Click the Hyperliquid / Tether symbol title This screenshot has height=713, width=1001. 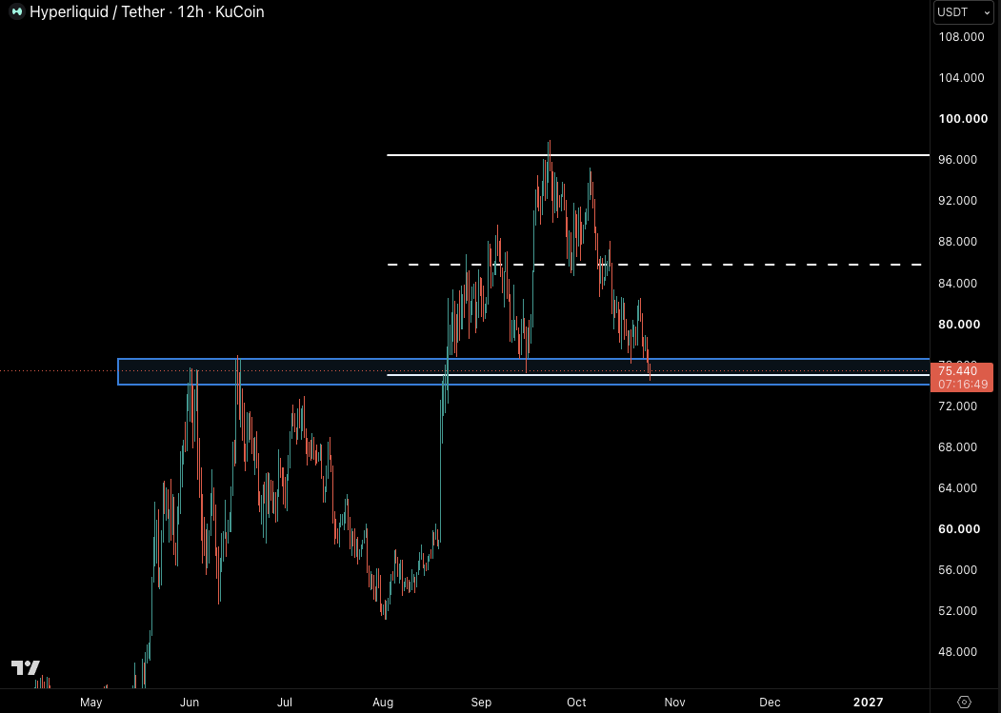coord(97,12)
